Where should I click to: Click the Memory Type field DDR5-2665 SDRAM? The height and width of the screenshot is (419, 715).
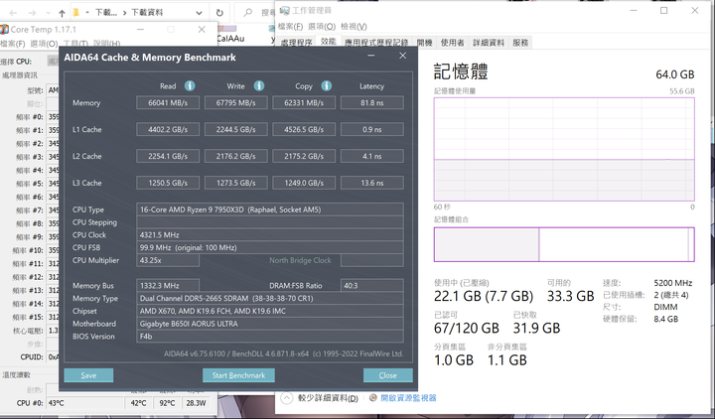pyautogui.click(x=270, y=298)
